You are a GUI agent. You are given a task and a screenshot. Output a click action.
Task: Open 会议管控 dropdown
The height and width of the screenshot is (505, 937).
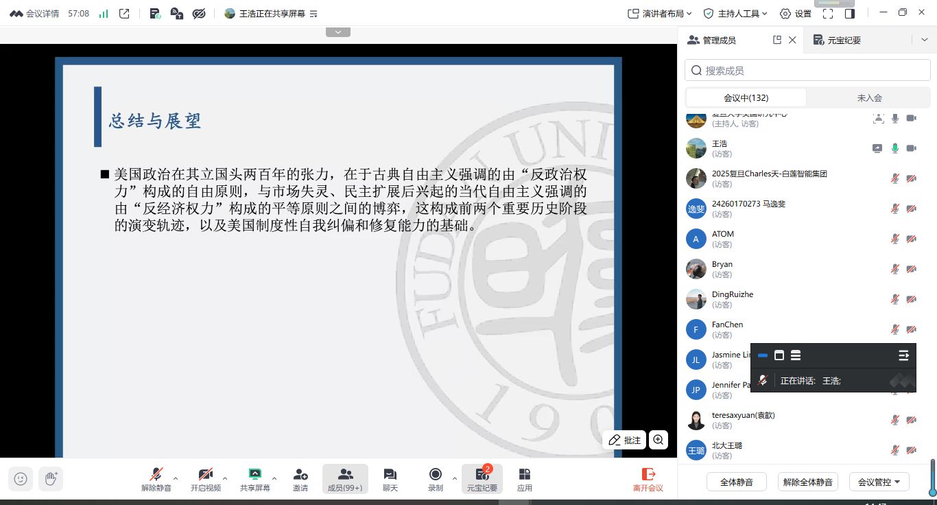879,482
